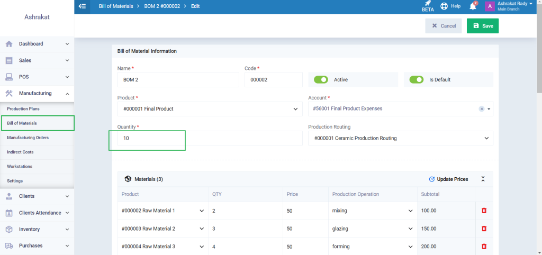Delete the Raw Material 1 row
This screenshot has width=542, height=255.
[x=484, y=211]
